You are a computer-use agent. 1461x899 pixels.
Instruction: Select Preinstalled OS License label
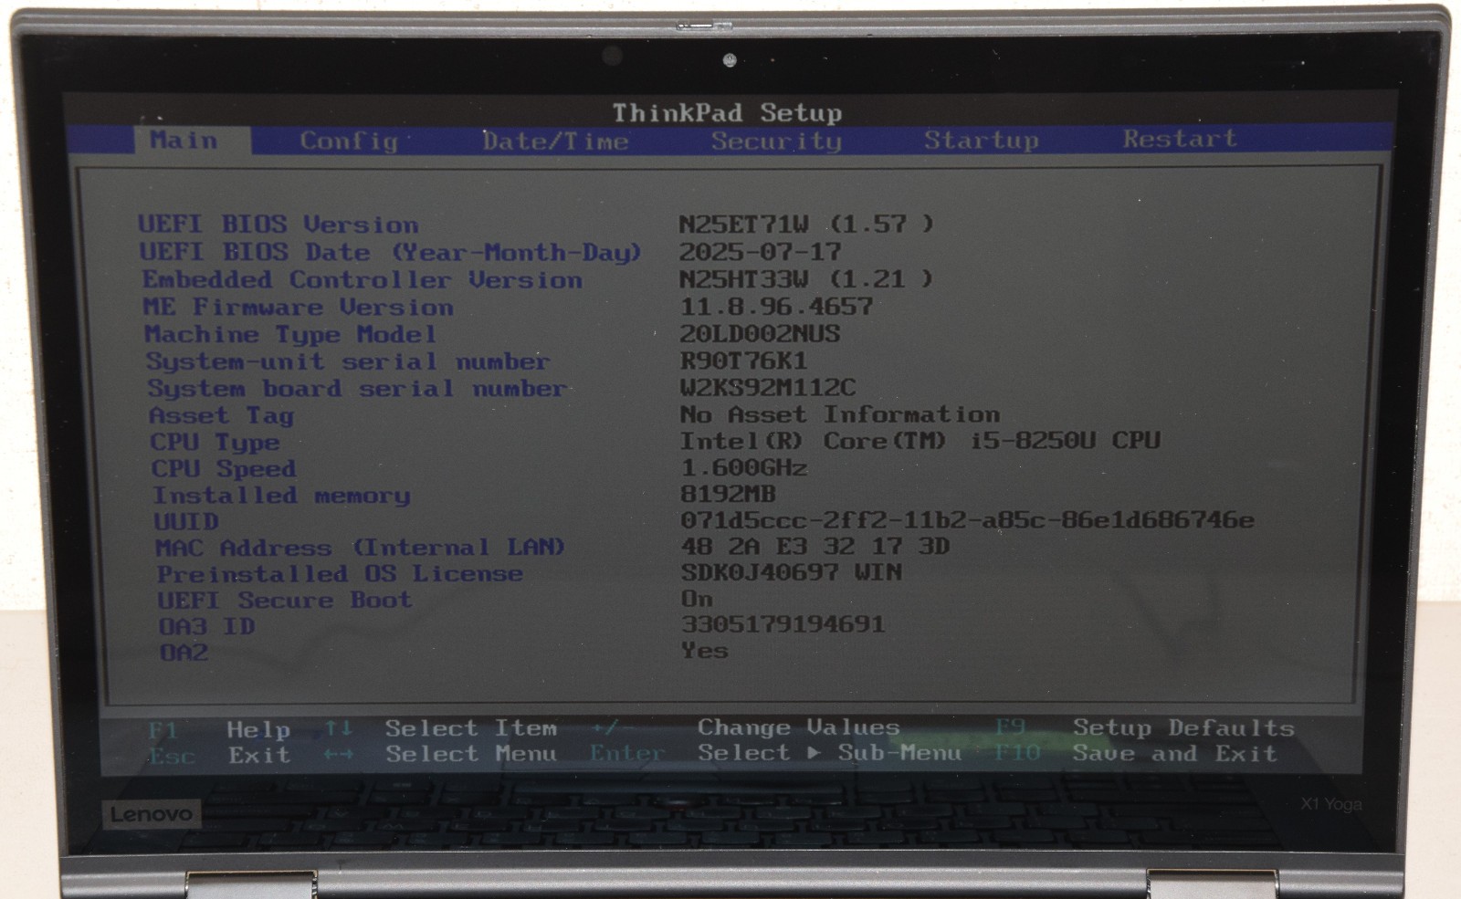point(340,575)
